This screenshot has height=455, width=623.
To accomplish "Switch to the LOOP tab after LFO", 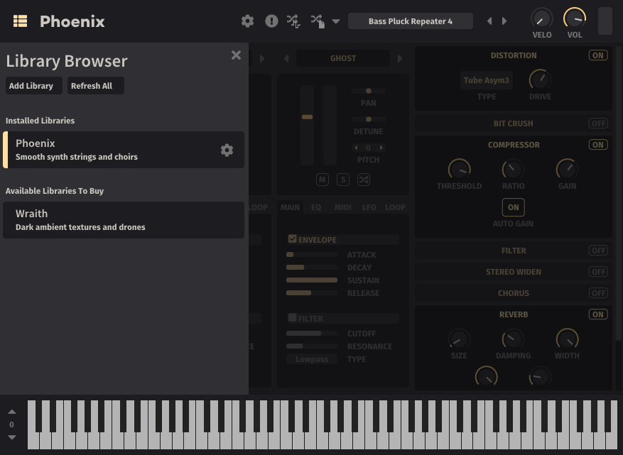I will [396, 207].
